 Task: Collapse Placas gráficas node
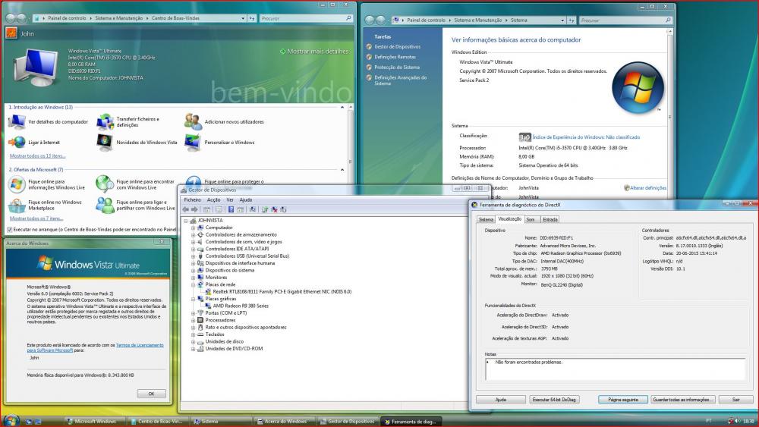[x=193, y=299]
